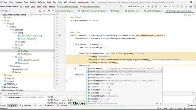The image size is (196, 110).
Task: Open the Refactor menu
Action: click(x=41, y=2)
